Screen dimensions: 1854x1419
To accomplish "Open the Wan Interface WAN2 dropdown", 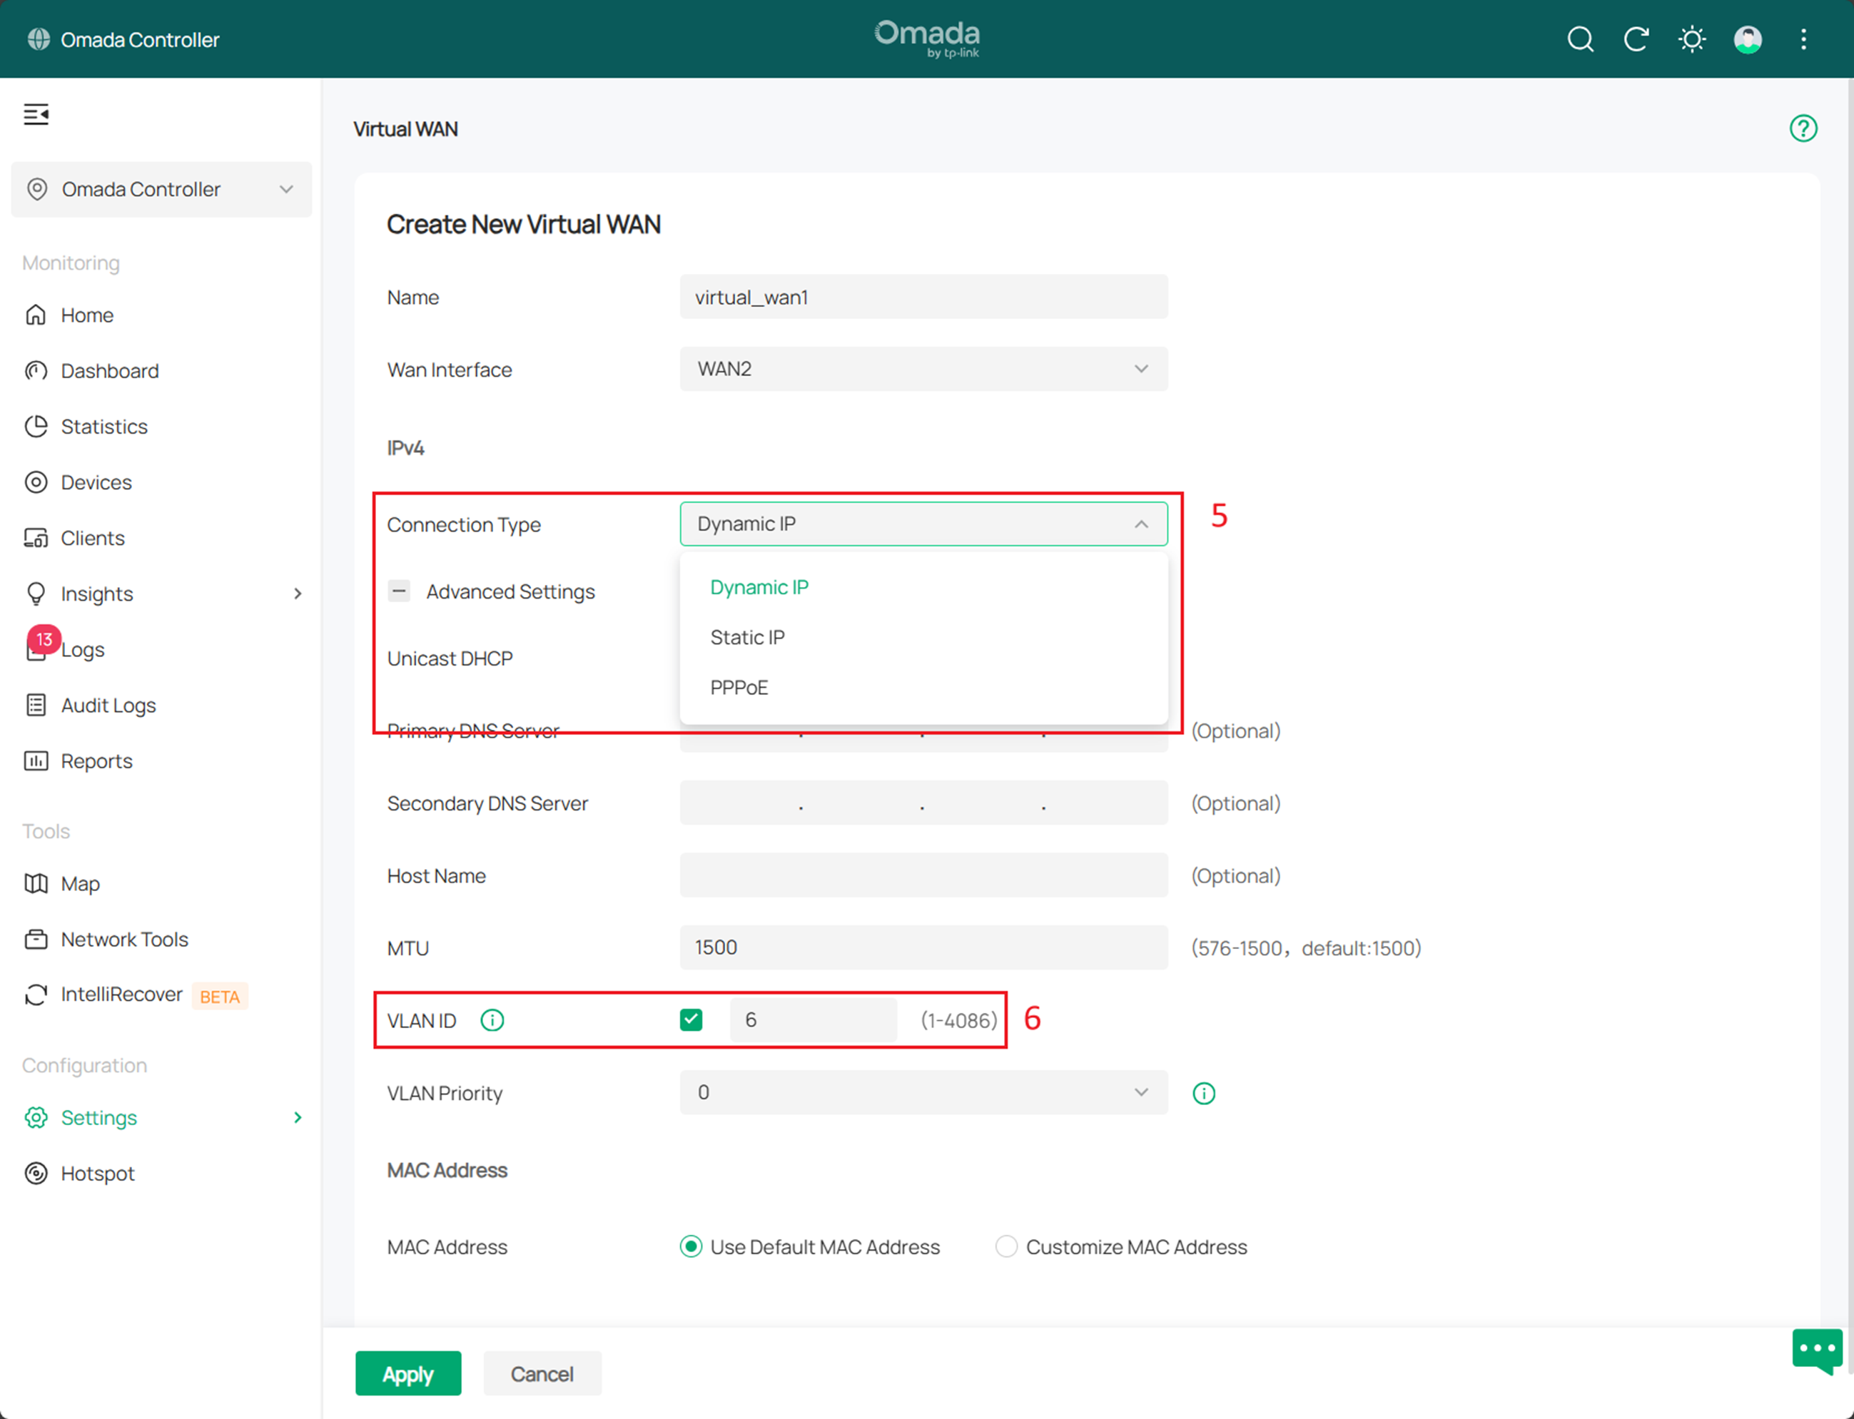I will (x=923, y=369).
